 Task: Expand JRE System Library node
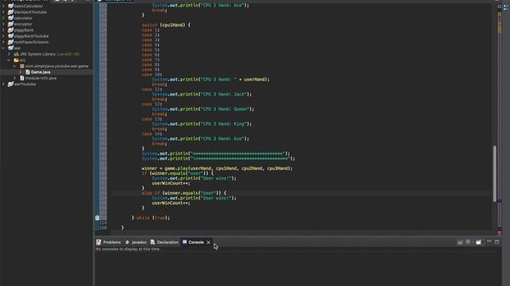[9, 54]
